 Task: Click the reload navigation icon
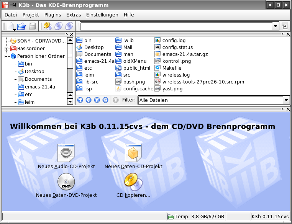(105, 100)
